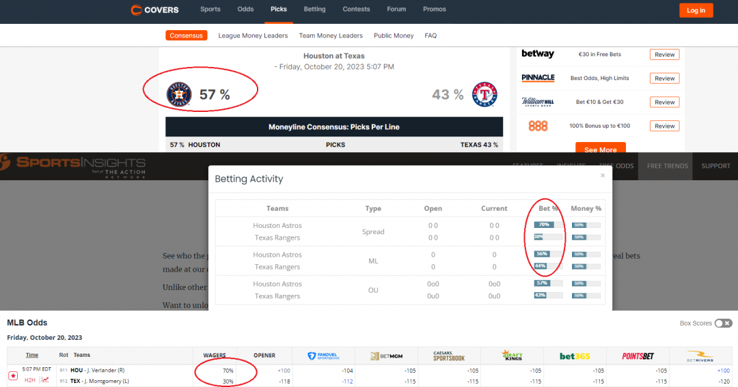
Task: Click opener -118 value for TEX
Action: (284, 382)
